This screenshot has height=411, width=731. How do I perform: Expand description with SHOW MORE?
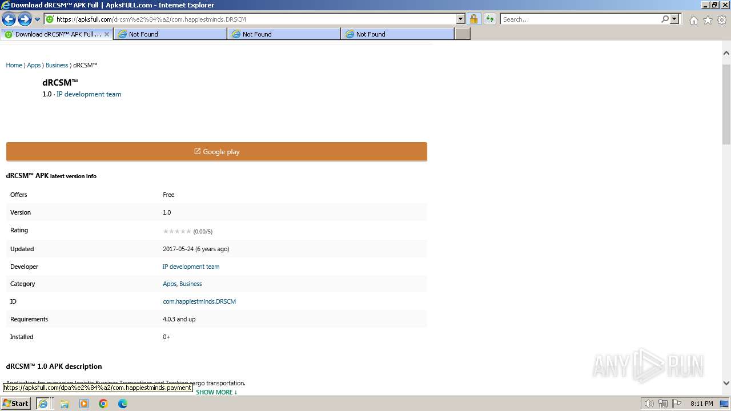[216, 392]
